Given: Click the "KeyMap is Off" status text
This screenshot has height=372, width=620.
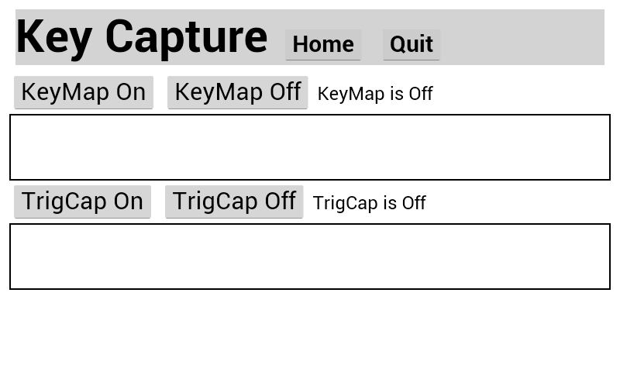Looking at the screenshot, I should click(375, 94).
